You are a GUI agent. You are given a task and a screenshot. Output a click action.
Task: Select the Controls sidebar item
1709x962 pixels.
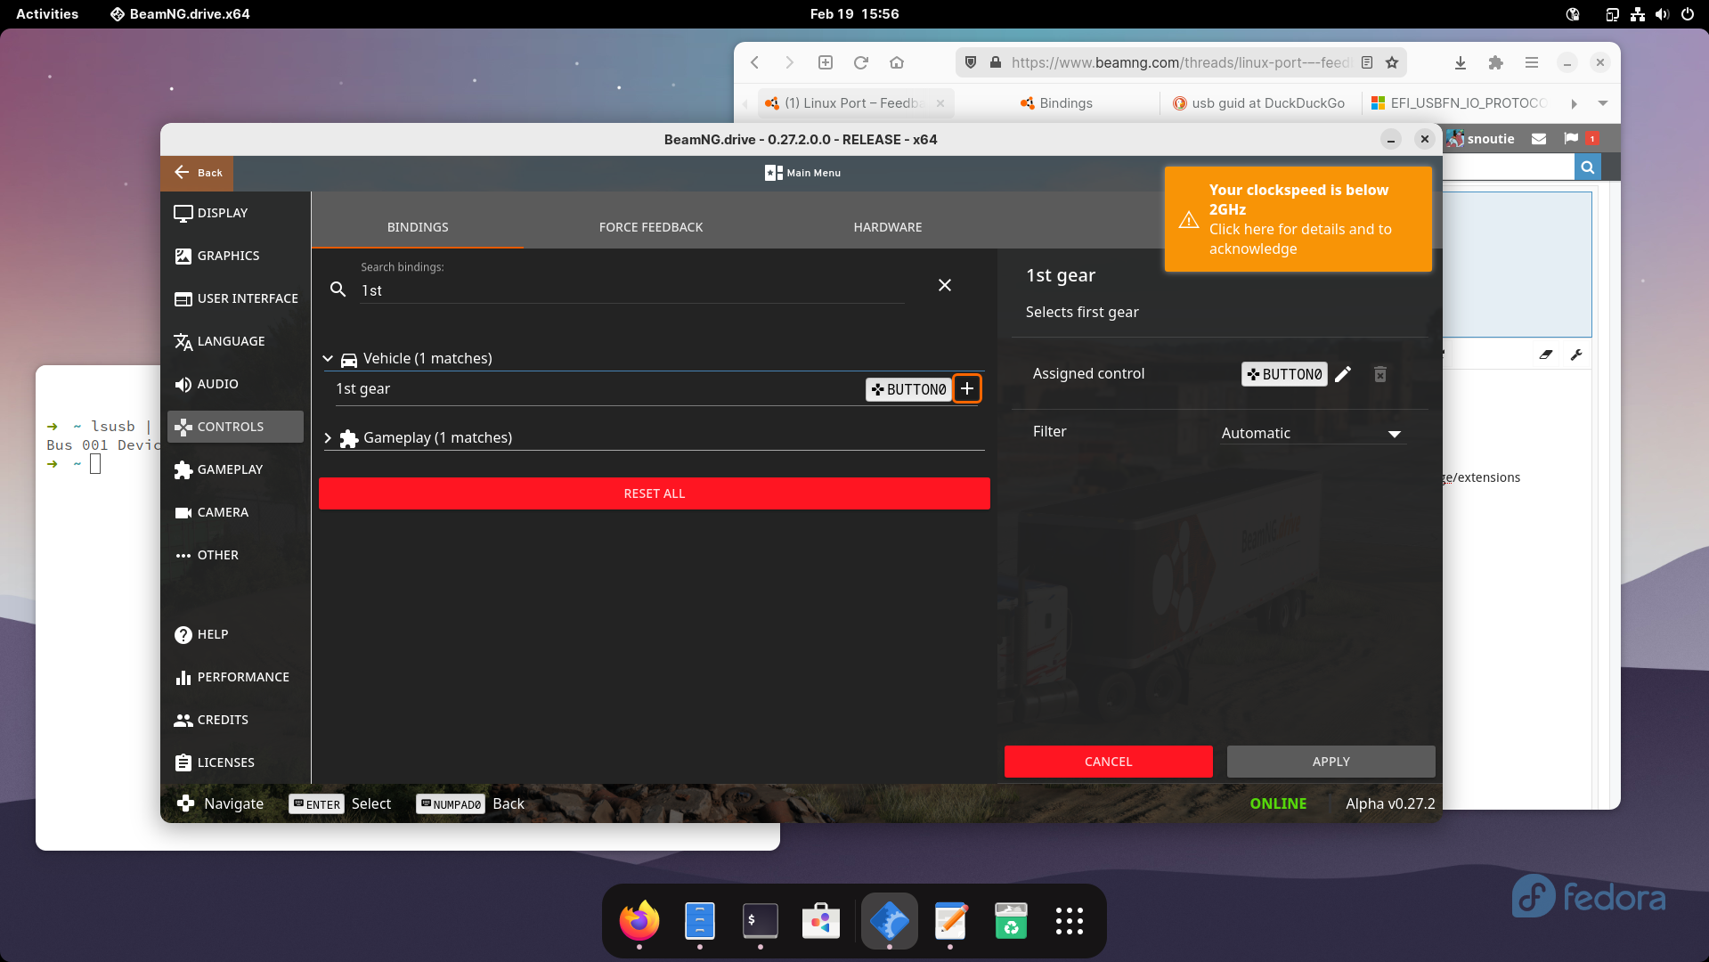tap(236, 427)
